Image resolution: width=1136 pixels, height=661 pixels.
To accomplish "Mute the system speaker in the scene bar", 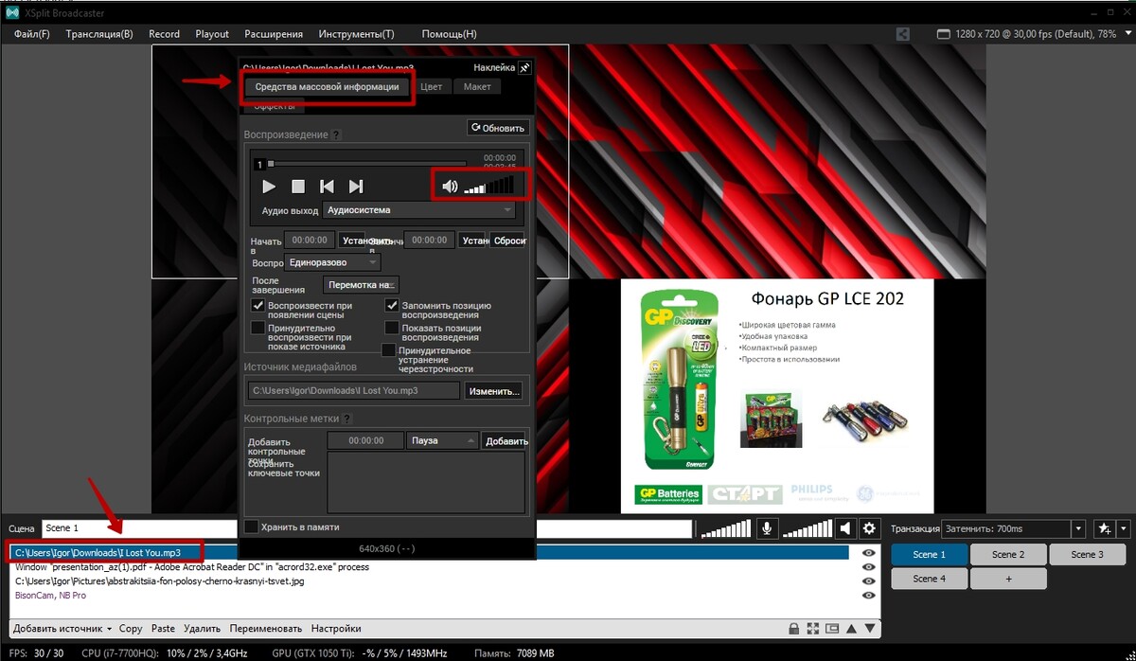I will [846, 528].
